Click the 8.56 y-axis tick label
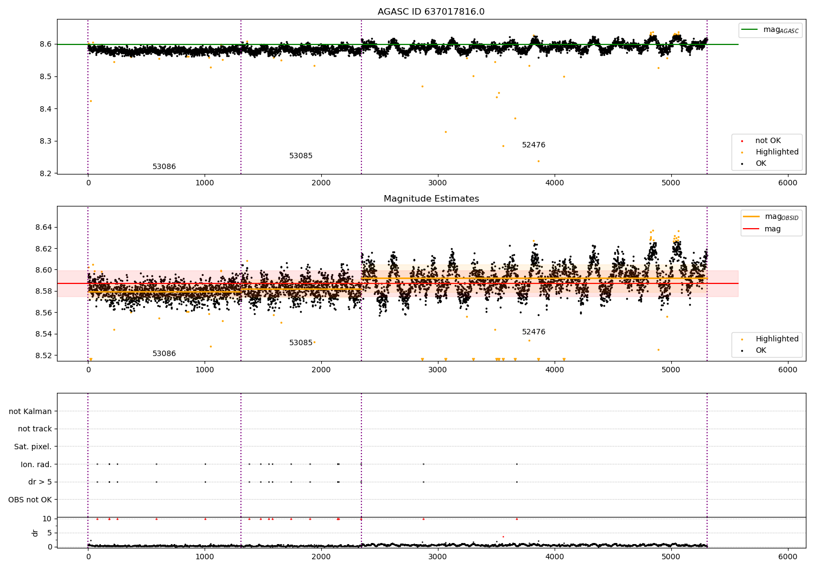 tap(44, 313)
